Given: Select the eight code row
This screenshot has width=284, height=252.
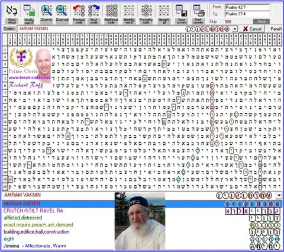Looking at the screenshot, I should coord(142,239).
